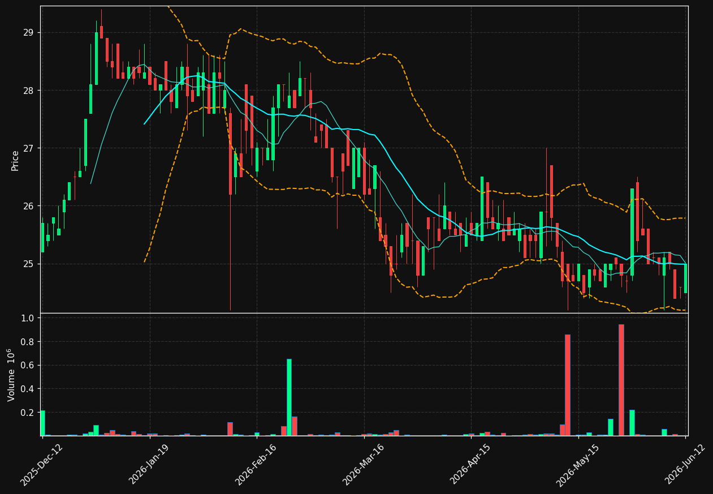Click the 2026-Feb-16 date label
The width and height of the screenshot is (713, 494).
(256, 465)
